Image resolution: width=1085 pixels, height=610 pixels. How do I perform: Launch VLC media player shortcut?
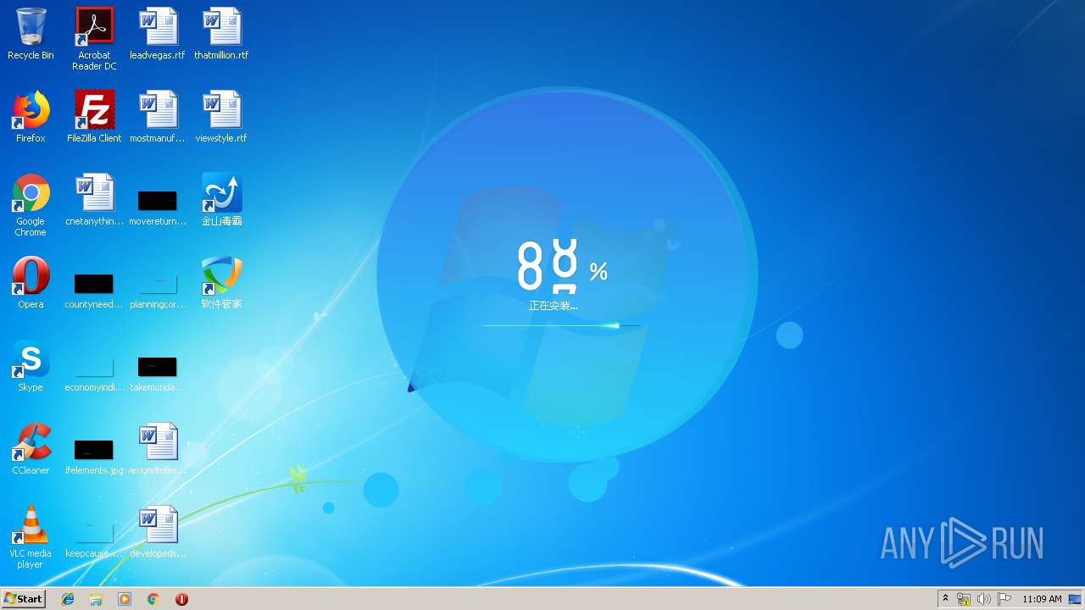pos(31,537)
